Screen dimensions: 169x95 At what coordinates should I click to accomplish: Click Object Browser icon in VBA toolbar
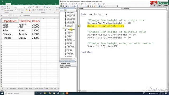tap(95, 6)
